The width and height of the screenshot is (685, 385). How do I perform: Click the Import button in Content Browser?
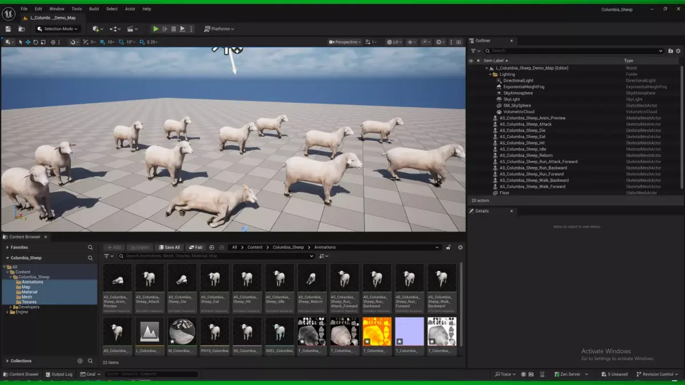click(139, 248)
